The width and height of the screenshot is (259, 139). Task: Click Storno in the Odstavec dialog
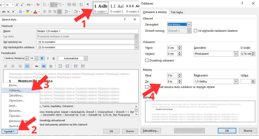coord(248,131)
